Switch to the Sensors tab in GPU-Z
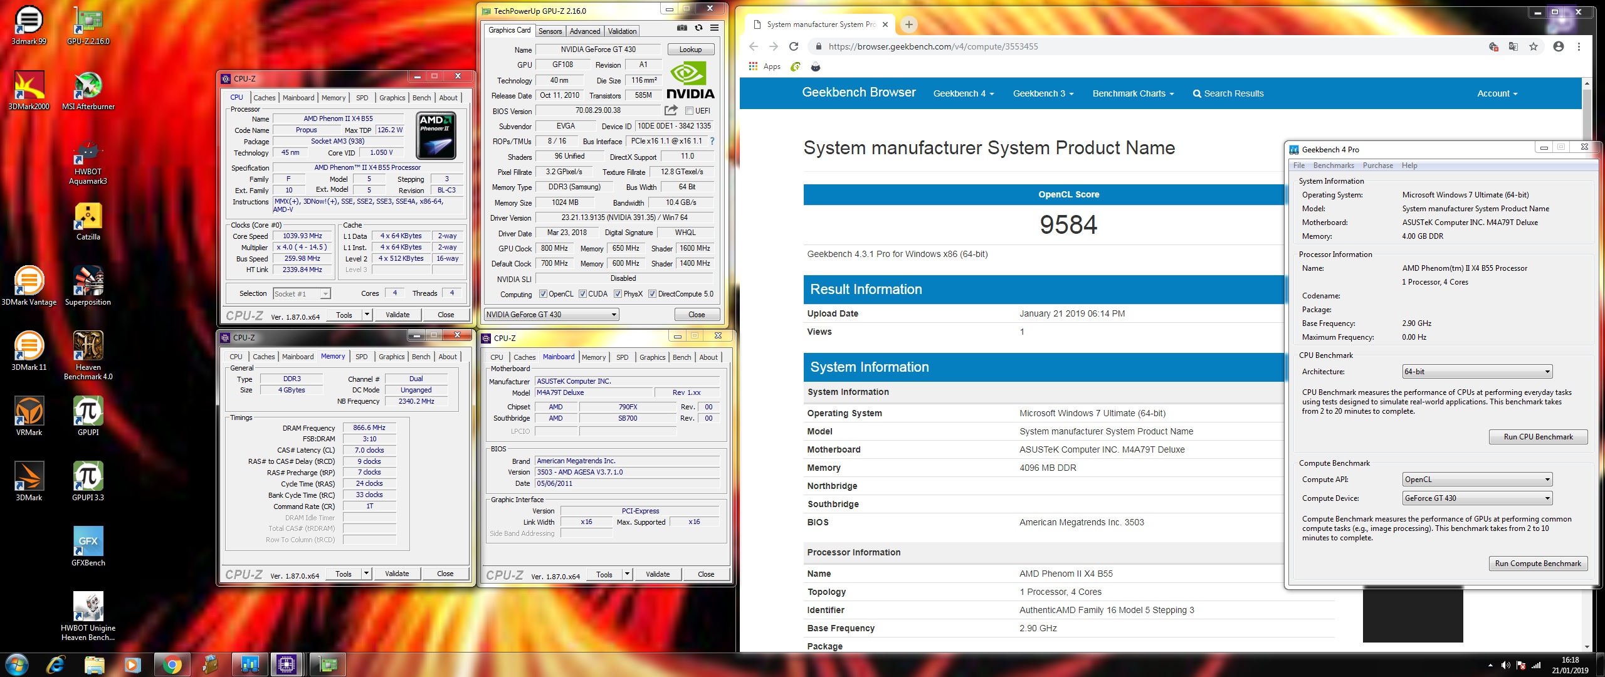Image resolution: width=1605 pixels, height=677 pixels. (550, 31)
